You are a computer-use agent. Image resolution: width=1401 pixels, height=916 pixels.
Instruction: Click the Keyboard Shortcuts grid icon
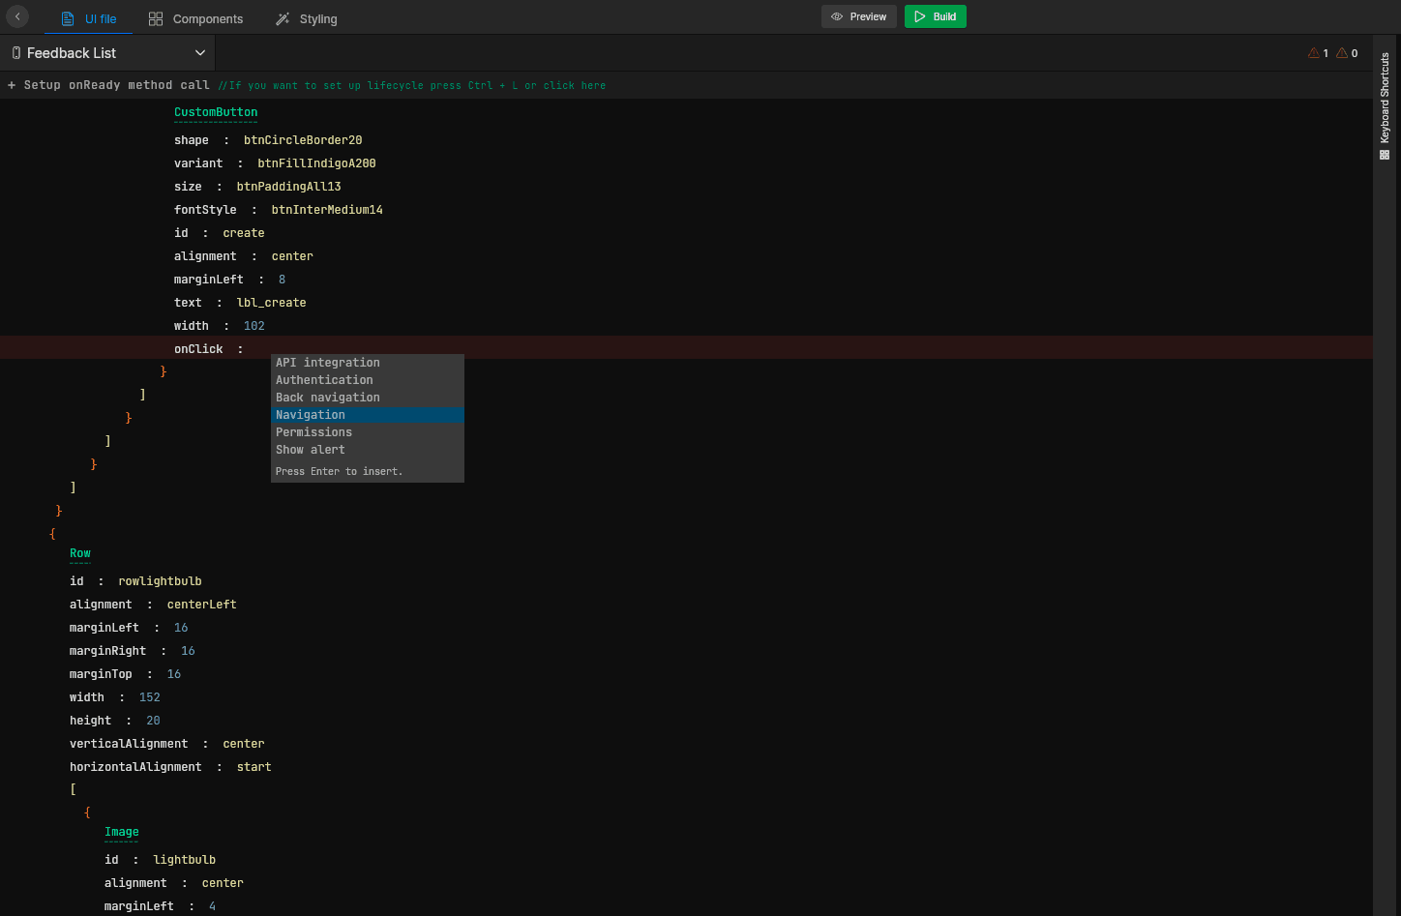(1385, 155)
